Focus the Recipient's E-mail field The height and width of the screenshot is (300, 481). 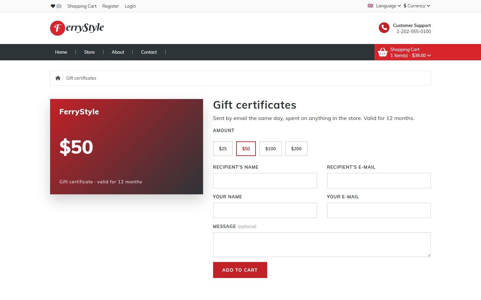coord(379,181)
